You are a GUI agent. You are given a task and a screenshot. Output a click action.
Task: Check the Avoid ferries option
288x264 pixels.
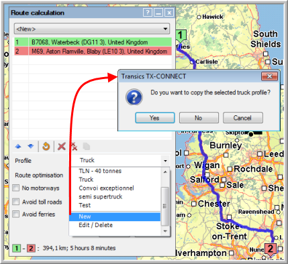point(16,214)
